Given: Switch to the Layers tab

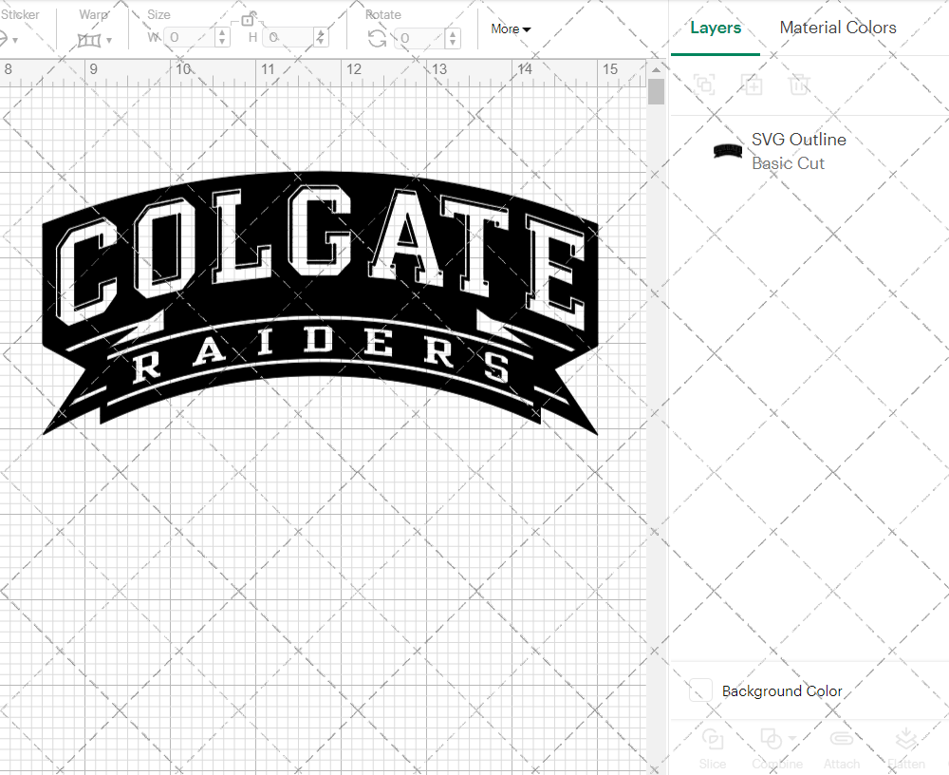Looking at the screenshot, I should pyautogui.click(x=716, y=28).
